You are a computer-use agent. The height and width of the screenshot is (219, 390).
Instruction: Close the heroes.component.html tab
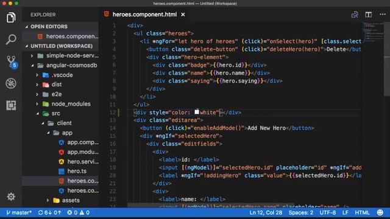[x=183, y=15]
